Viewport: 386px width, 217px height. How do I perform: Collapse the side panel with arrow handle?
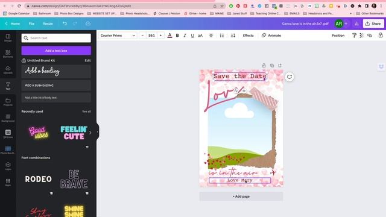click(x=98, y=132)
